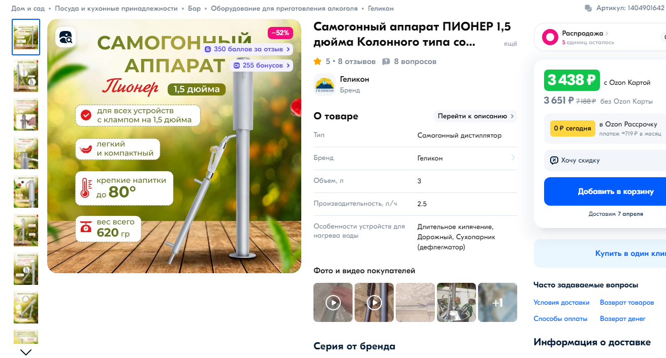Open 8 отзывов reviews link
Viewport: 666px width, 358px height.
pos(357,61)
